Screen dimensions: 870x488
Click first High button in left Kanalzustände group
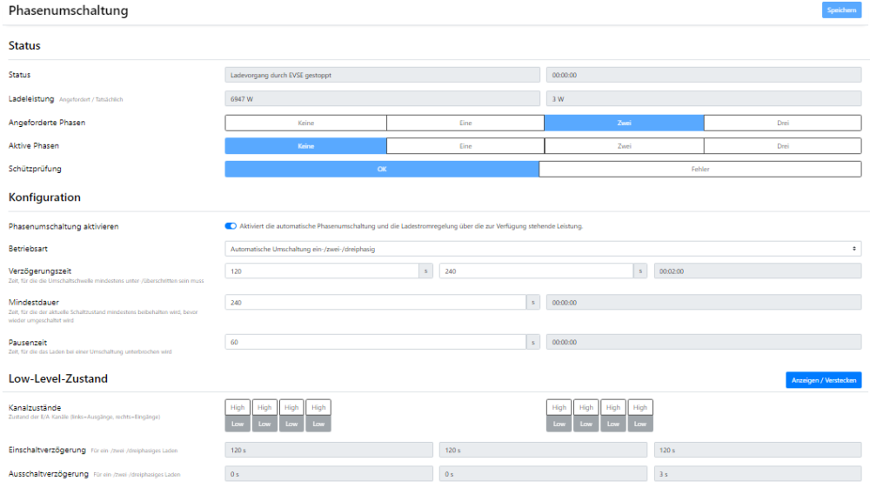pos(238,407)
